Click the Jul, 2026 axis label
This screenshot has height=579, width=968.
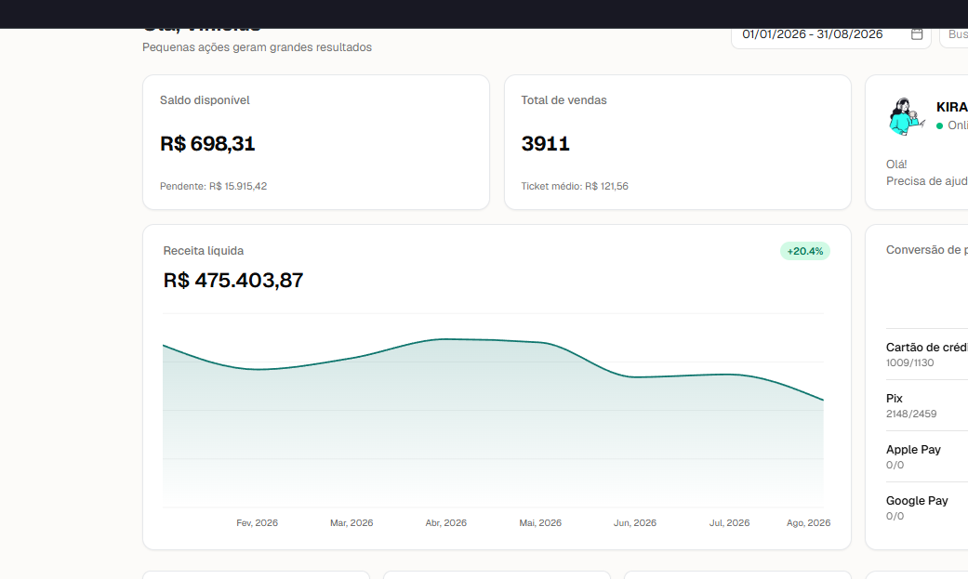point(729,523)
